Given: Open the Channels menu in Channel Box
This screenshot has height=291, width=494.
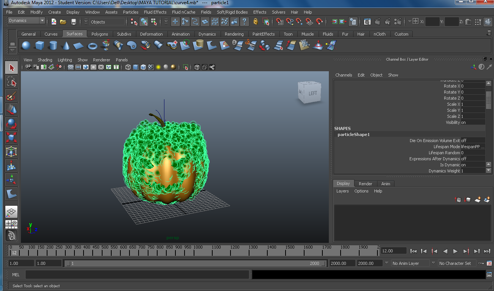Looking at the screenshot, I should click(x=344, y=75).
